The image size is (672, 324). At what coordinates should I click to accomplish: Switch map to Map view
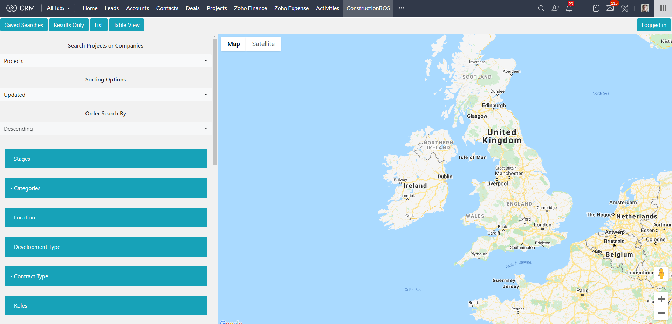pos(234,44)
